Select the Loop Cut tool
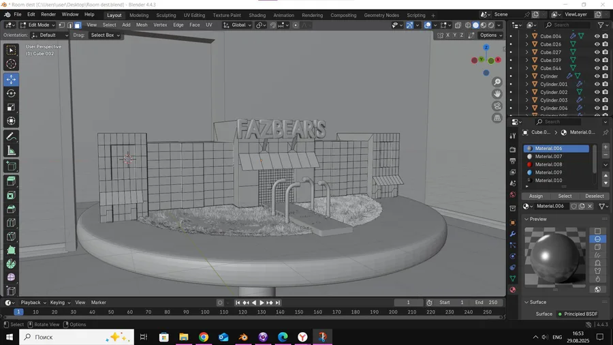The image size is (613, 345). 11,222
